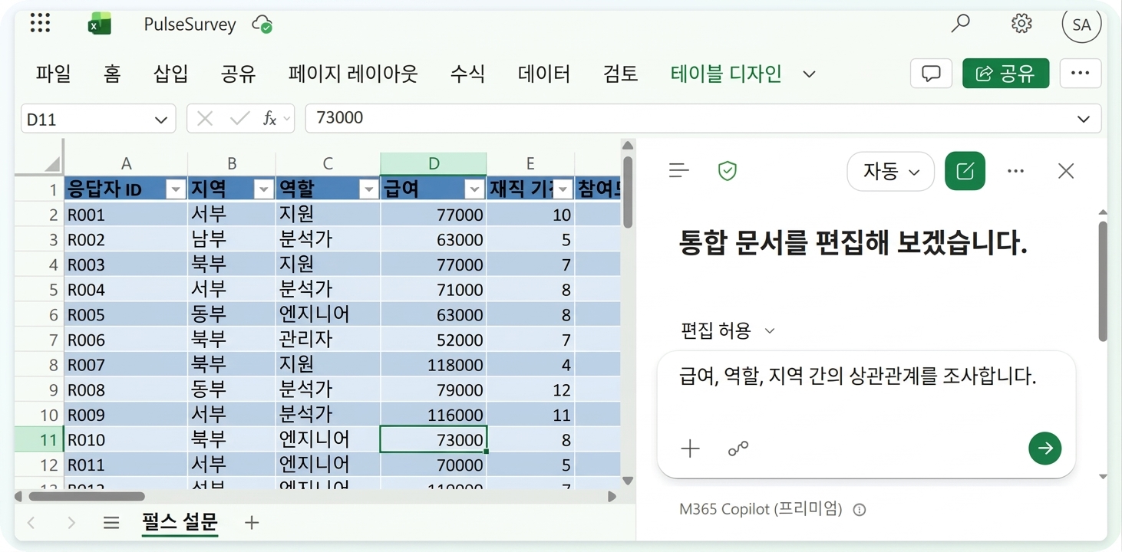
Task: Open the 파일 menu
Action: coord(53,74)
